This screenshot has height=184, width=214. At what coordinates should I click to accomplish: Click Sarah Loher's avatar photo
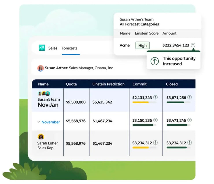[41, 137]
